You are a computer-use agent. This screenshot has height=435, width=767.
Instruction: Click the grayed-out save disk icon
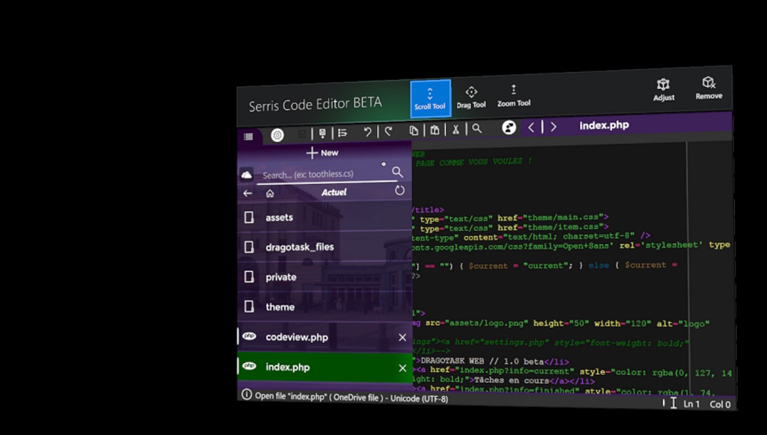(x=302, y=134)
